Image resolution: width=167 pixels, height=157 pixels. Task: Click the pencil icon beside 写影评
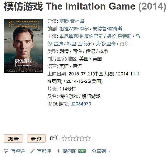tap(33, 151)
